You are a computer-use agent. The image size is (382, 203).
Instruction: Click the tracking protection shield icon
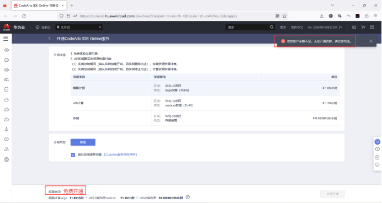(x=61, y=16)
